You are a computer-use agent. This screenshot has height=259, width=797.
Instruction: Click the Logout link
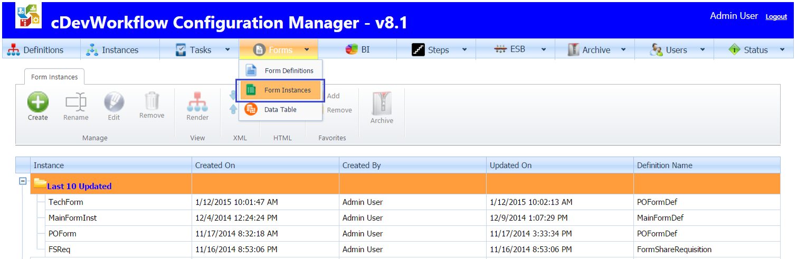[776, 17]
